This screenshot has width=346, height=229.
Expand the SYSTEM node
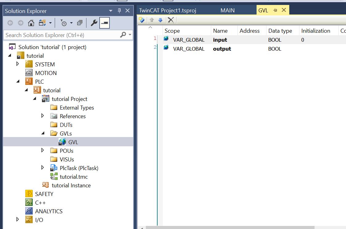(x=18, y=64)
